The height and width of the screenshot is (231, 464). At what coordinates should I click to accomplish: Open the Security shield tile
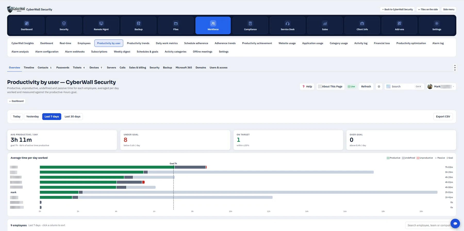click(64, 25)
